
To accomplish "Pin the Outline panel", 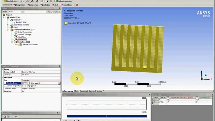I will (59, 8).
